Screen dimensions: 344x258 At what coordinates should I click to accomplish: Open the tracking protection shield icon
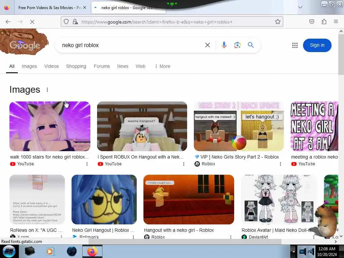(66, 21)
